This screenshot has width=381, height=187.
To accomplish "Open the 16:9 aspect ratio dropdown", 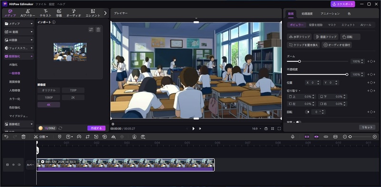I will coord(257,129).
